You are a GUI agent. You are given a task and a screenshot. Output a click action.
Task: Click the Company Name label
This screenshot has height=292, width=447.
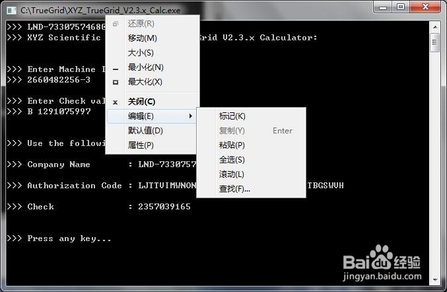pyautogui.click(x=59, y=164)
